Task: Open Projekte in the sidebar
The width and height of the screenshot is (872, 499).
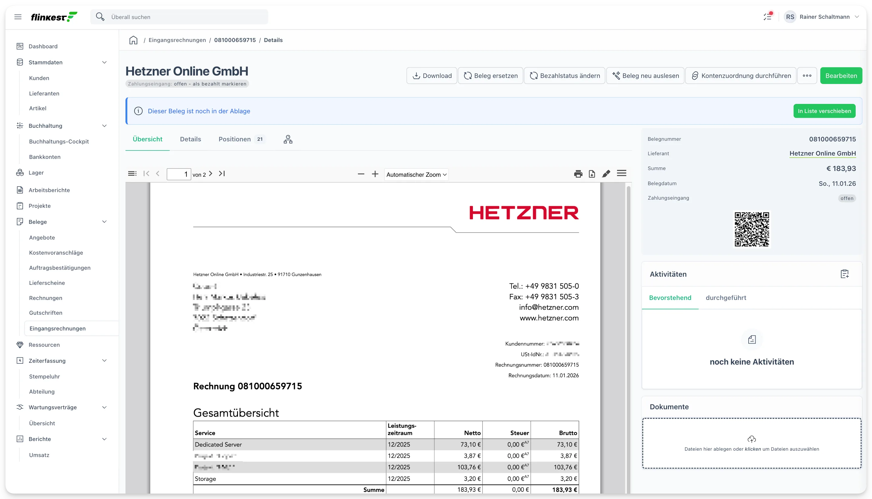Action: [39, 206]
